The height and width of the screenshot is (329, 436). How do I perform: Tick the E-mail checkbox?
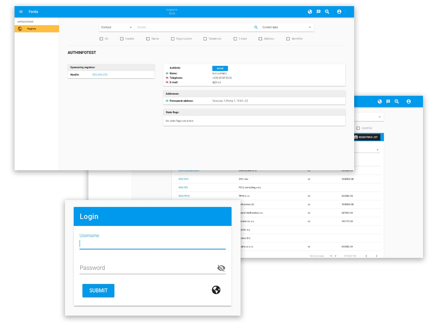pyautogui.click(x=235, y=39)
